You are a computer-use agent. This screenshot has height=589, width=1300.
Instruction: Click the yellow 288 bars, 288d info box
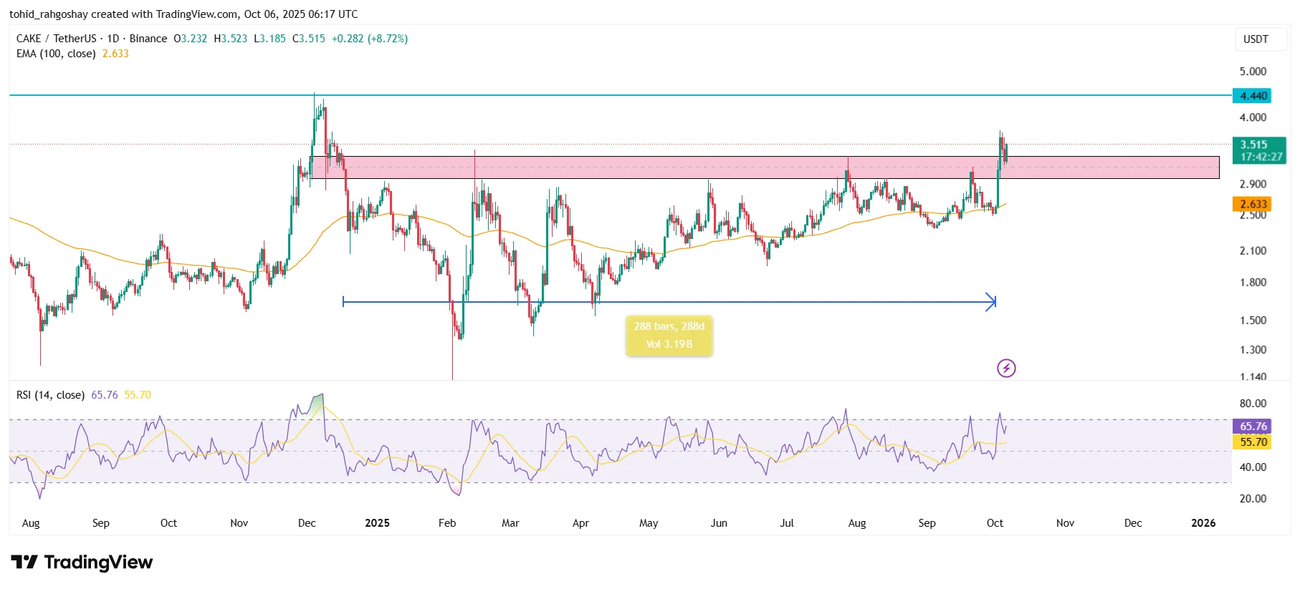(669, 336)
